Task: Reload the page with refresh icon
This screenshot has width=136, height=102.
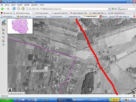Action: (x=14, y=9)
